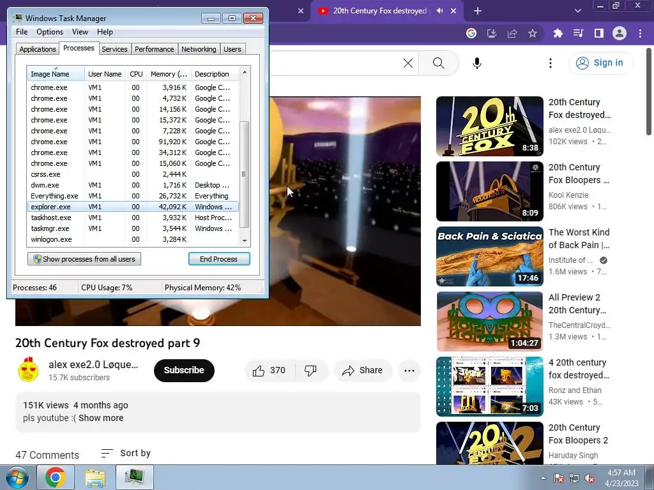Click the muted volume tray icon
The width and height of the screenshot is (654, 490).
click(x=589, y=479)
